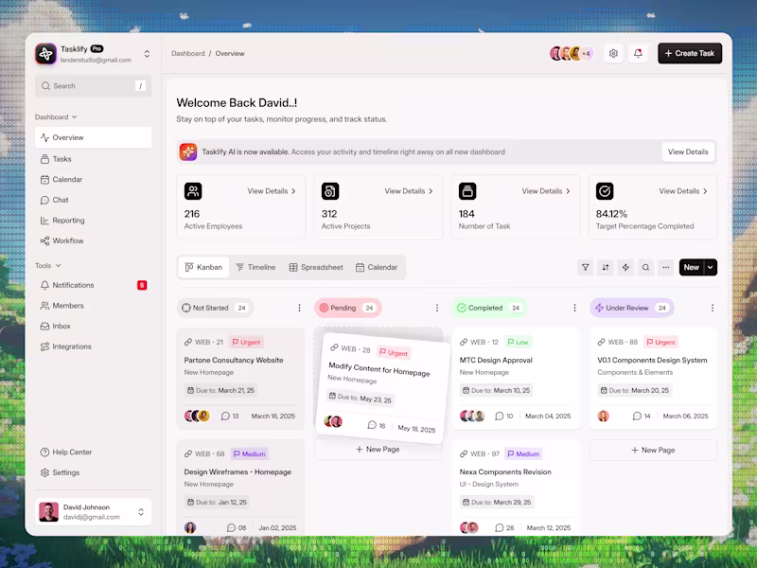Click the link icon on WEB - 12
The image size is (757, 568).
464,342
